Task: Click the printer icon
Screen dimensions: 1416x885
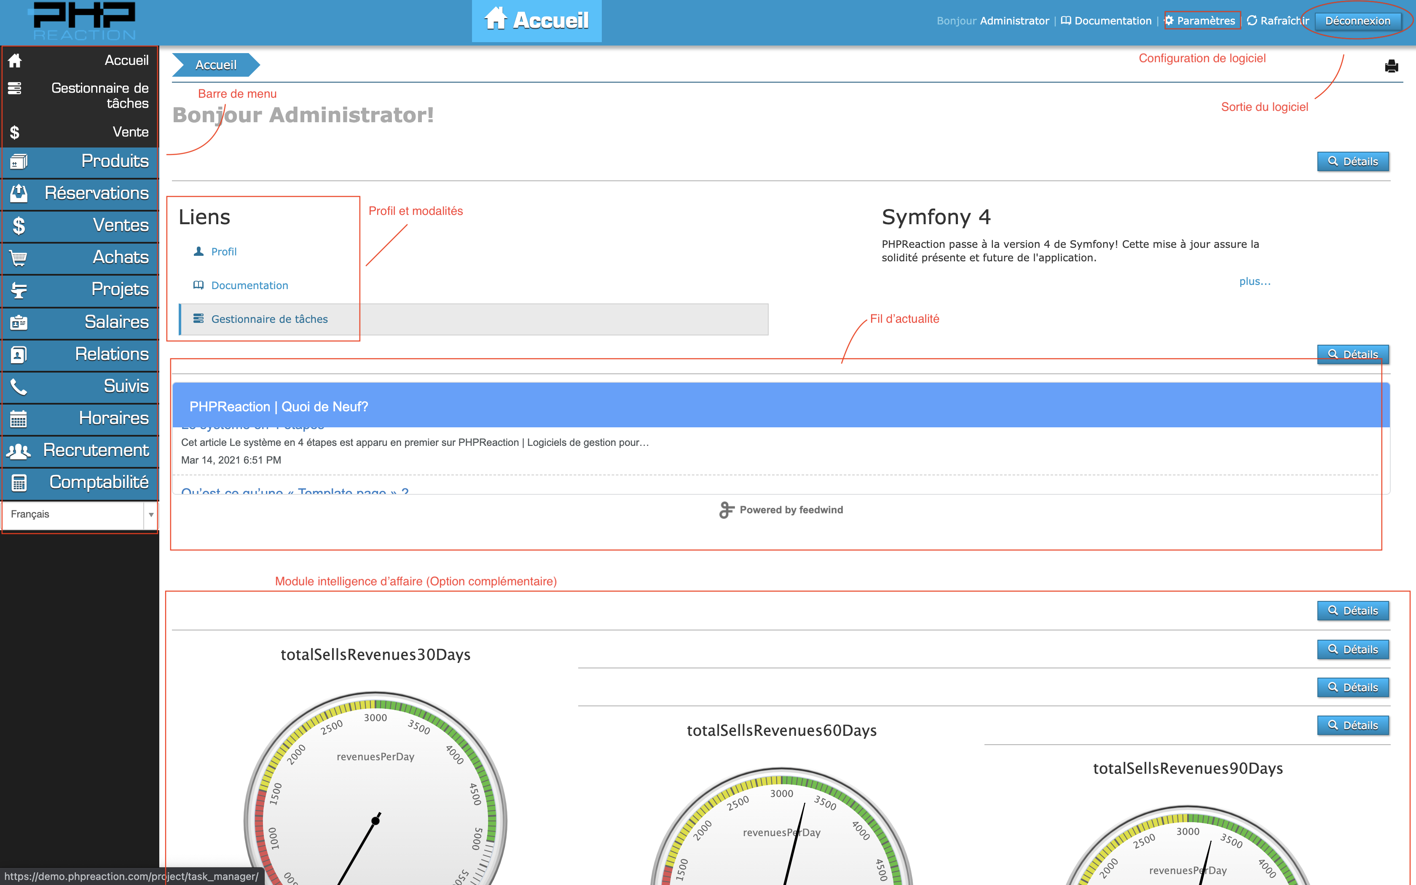Action: point(1391,66)
